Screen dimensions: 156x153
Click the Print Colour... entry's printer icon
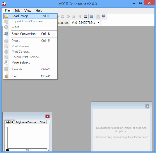tap(6, 52)
